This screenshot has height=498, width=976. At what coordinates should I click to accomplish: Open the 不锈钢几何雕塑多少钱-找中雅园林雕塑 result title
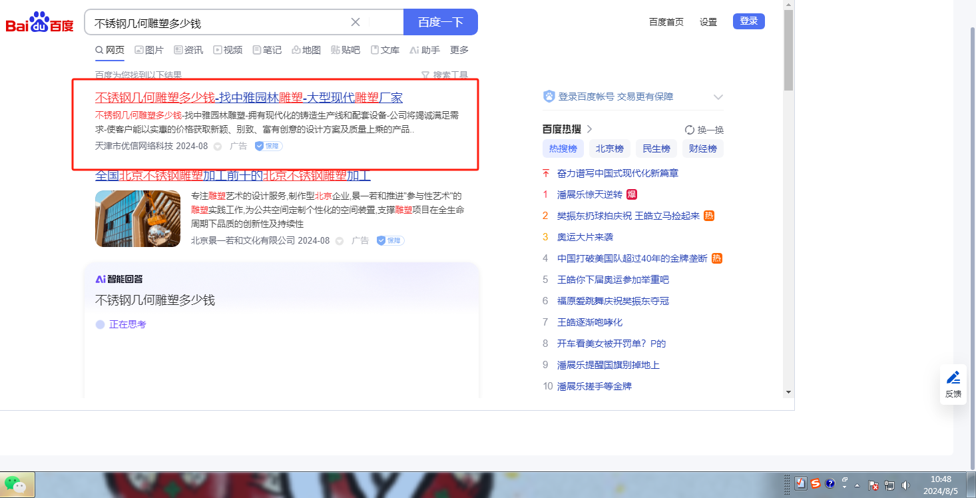point(249,97)
